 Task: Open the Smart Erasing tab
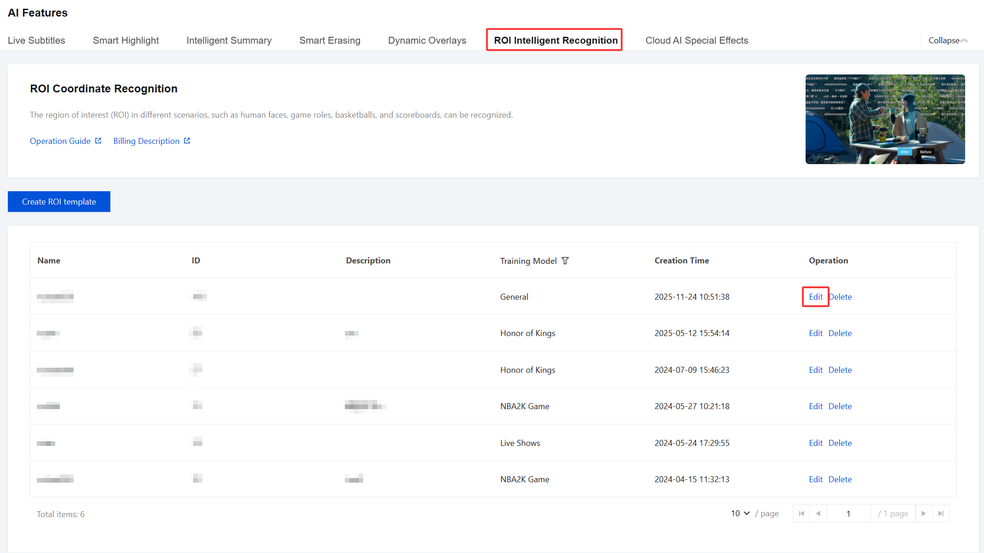point(330,40)
